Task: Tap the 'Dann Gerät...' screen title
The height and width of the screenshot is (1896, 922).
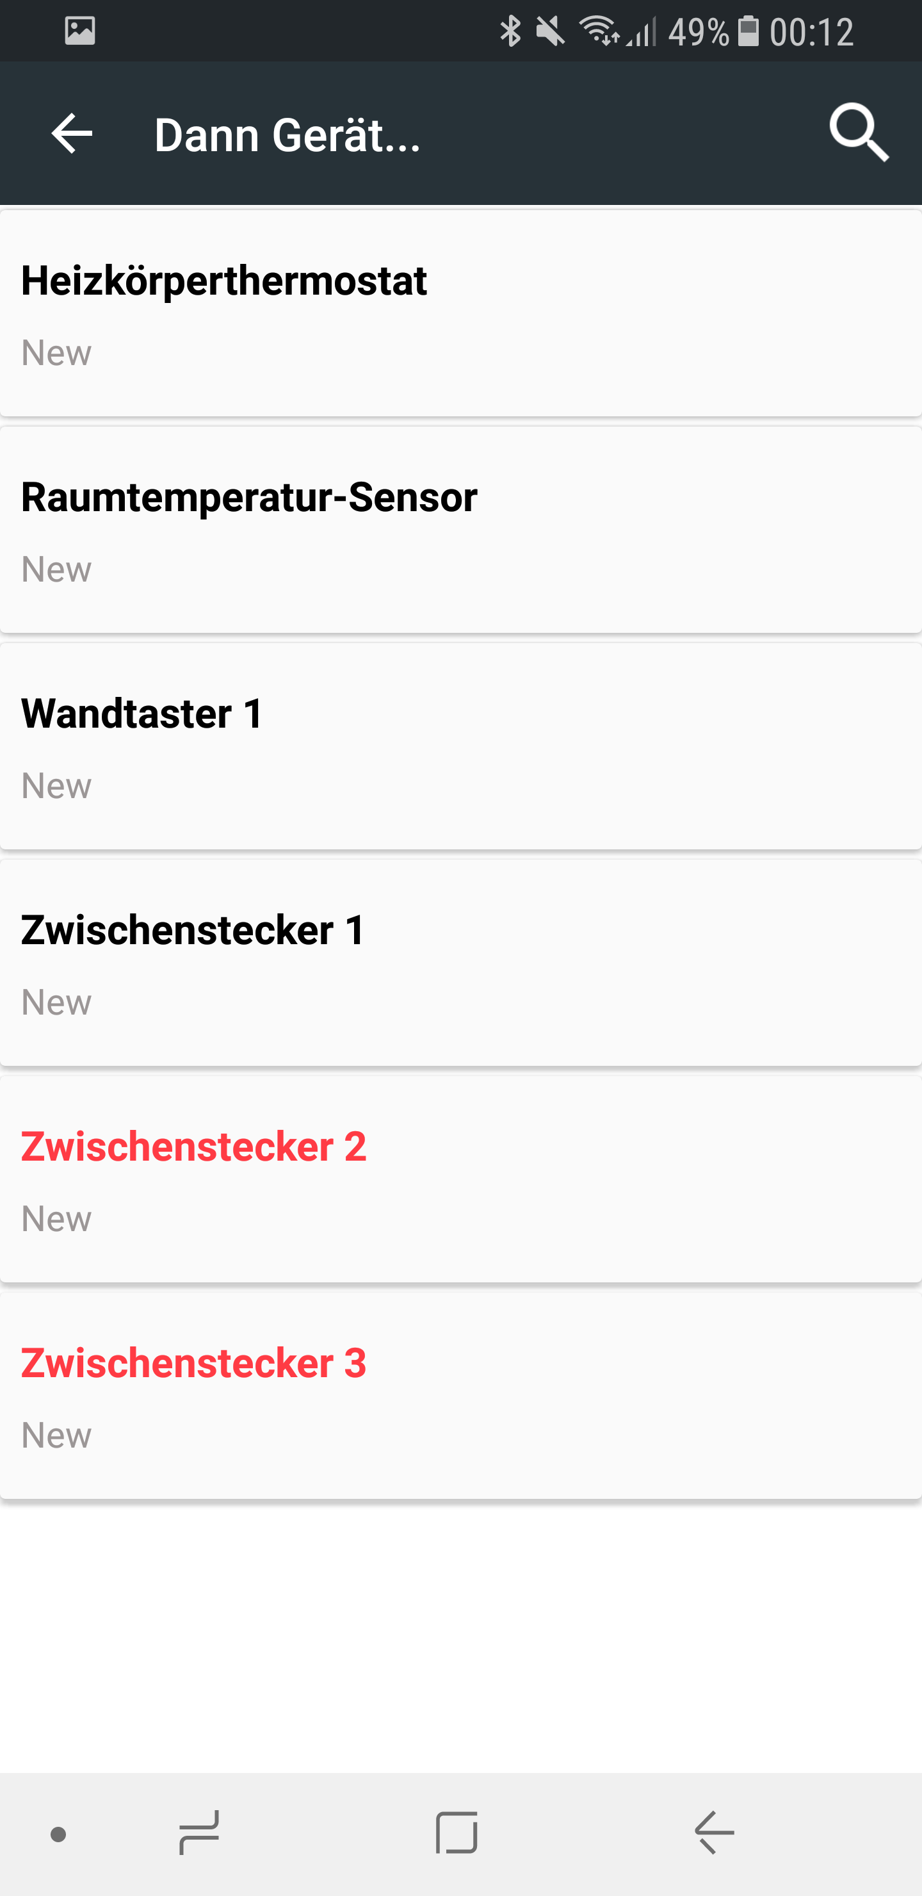Action: (287, 135)
